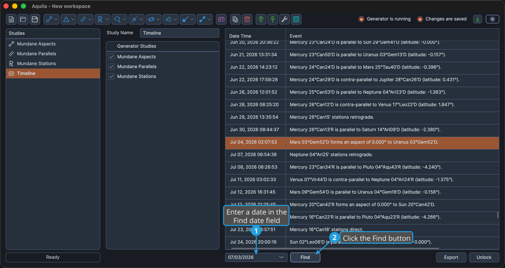Select the triangle pattern study icon

point(66,19)
